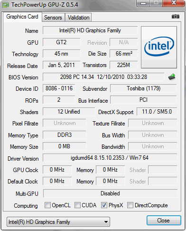Viewport: 186px width, 231px height.
Task: Close the window with the red X
Action: 174,3
